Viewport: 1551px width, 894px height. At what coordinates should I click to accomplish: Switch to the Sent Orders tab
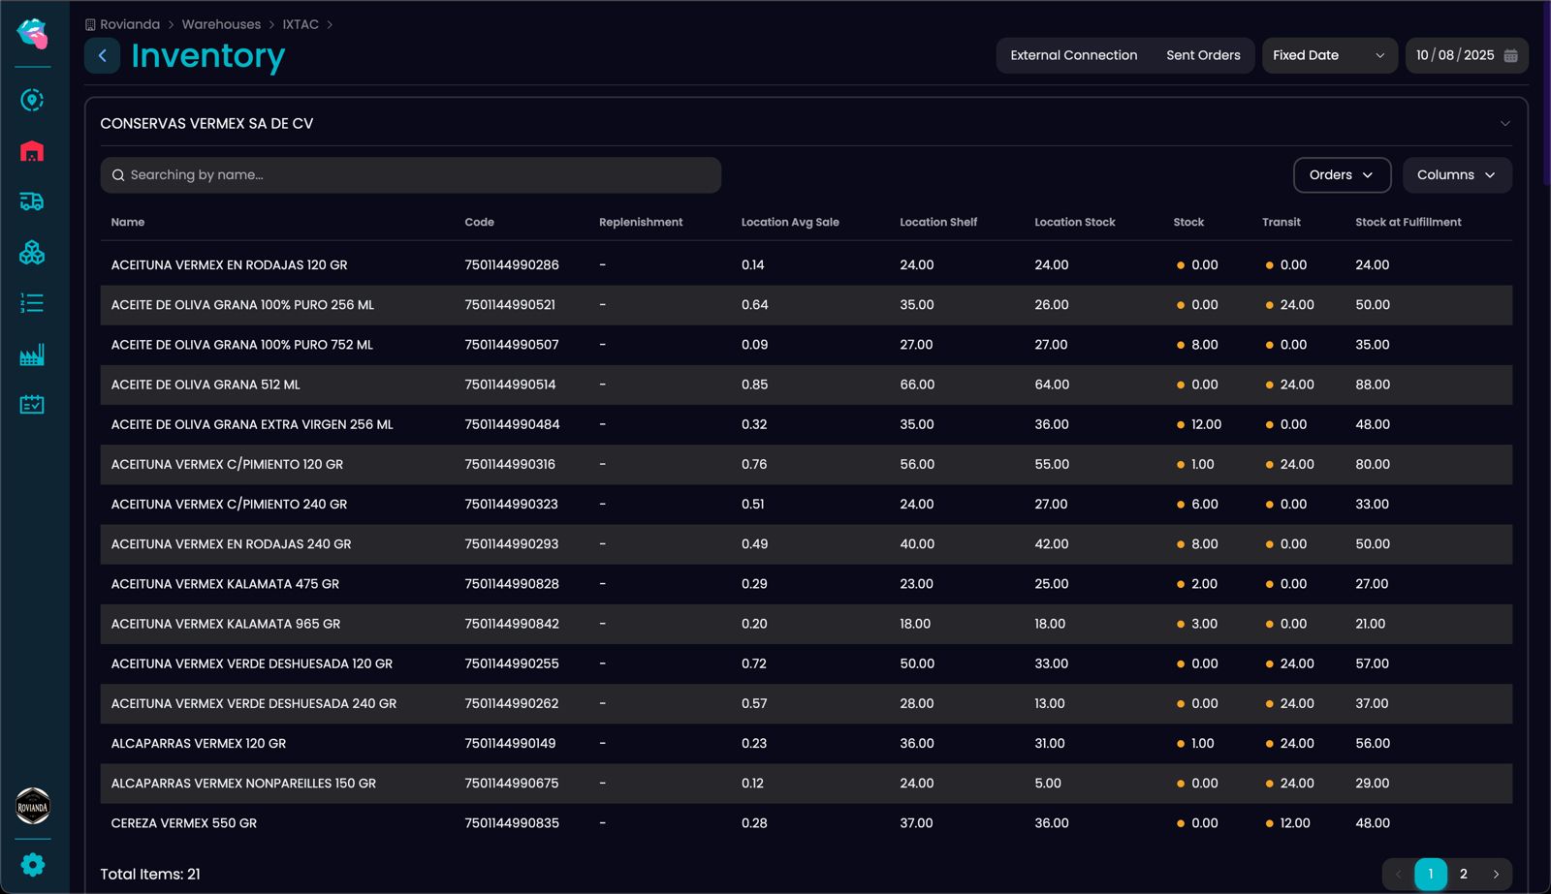click(1203, 56)
